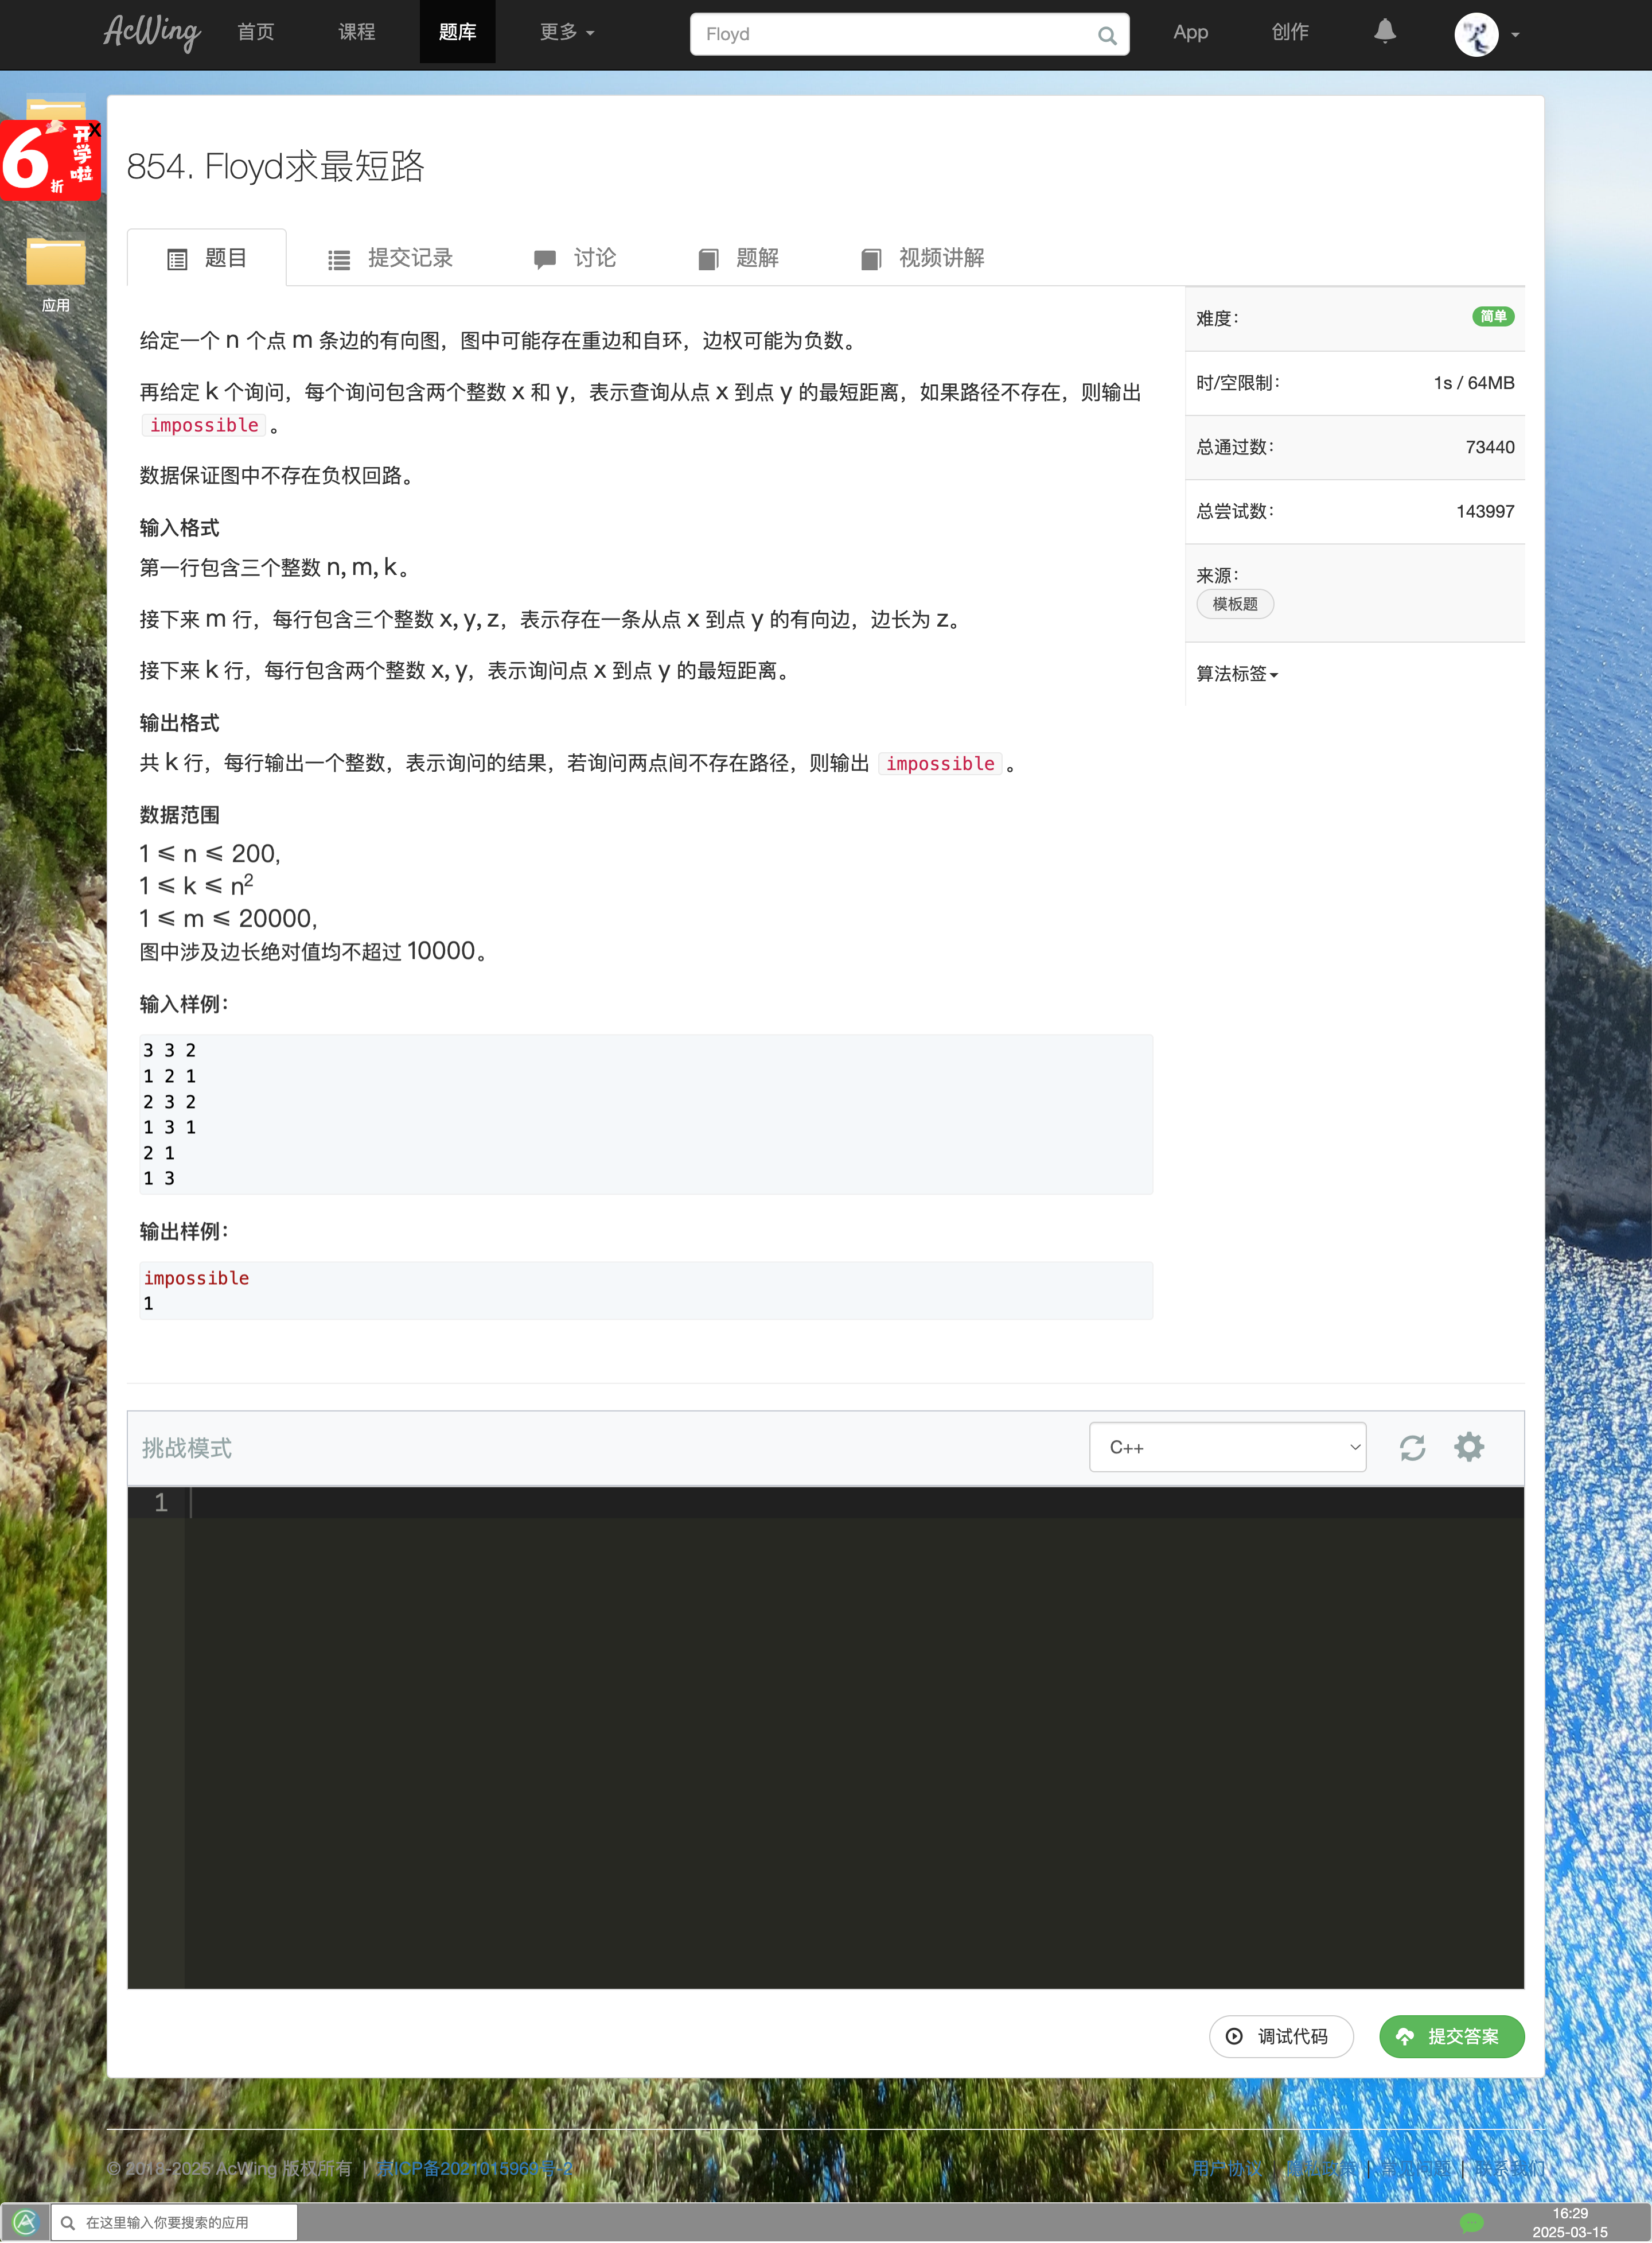The height and width of the screenshot is (2243, 1652).
Task: Click the 总尝试数 value 143997
Action: click(1484, 511)
